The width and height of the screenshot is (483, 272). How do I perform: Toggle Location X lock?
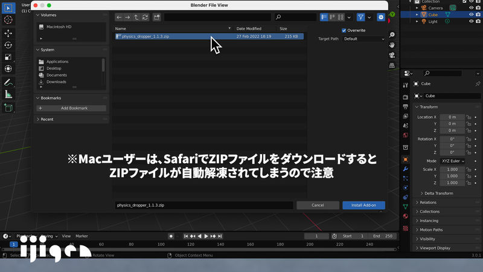point(469,117)
